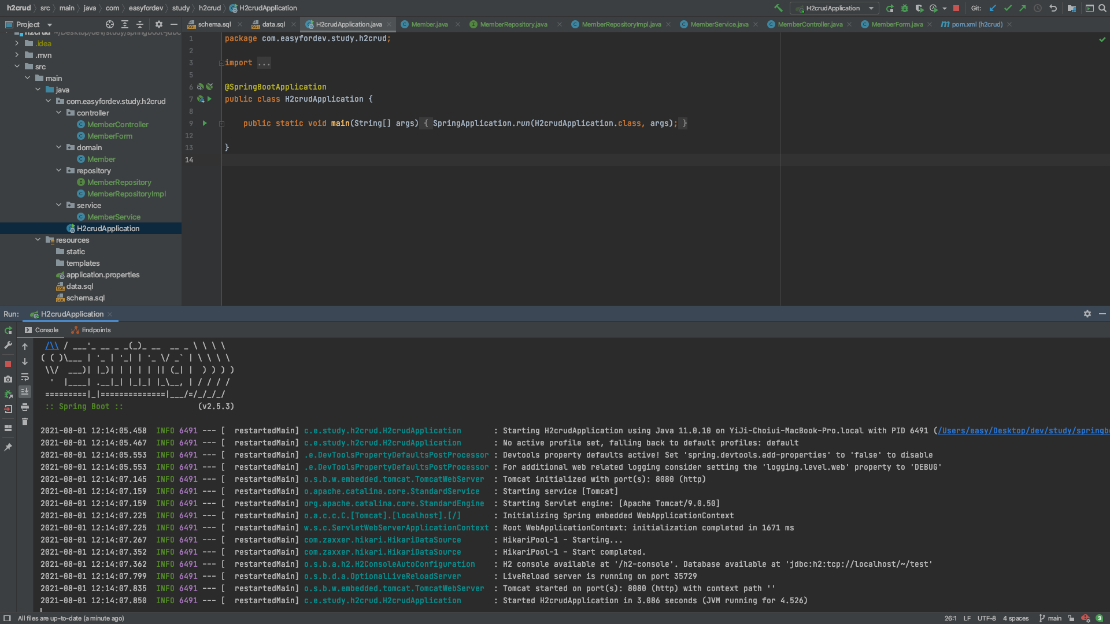The image size is (1110, 624).
Task: Open Search Everywhere magnifier icon
Action: coord(1102,8)
